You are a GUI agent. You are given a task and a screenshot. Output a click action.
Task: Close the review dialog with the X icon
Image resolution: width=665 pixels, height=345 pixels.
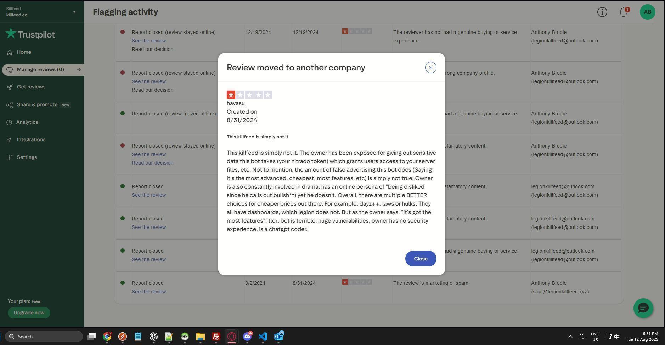coord(430,68)
